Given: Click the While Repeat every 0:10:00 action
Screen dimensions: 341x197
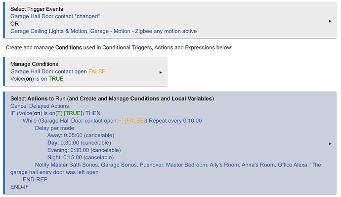Looking at the screenshot, I should [x=112, y=121].
